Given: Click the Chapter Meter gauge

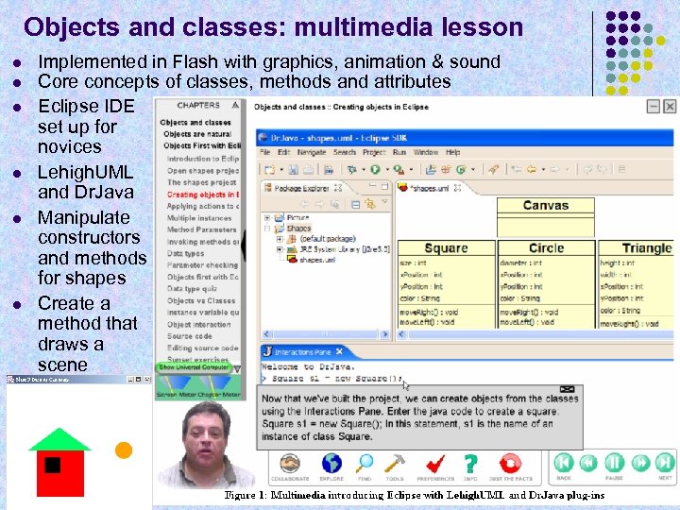Looking at the screenshot, I should pyautogui.click(x=219, y=387).
